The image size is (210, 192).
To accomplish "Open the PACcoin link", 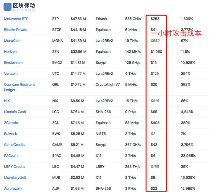I will pyautogui.click(x=11, y=156).
